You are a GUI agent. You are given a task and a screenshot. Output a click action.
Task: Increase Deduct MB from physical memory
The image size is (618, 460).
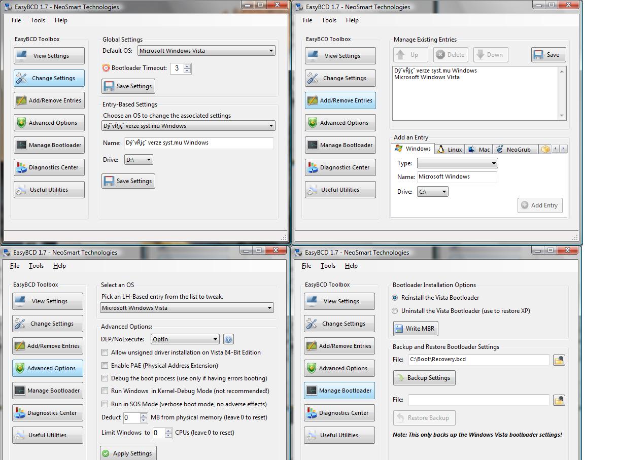point(144,415)
